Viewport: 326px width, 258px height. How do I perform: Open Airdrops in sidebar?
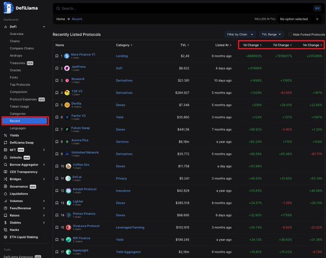16,56
